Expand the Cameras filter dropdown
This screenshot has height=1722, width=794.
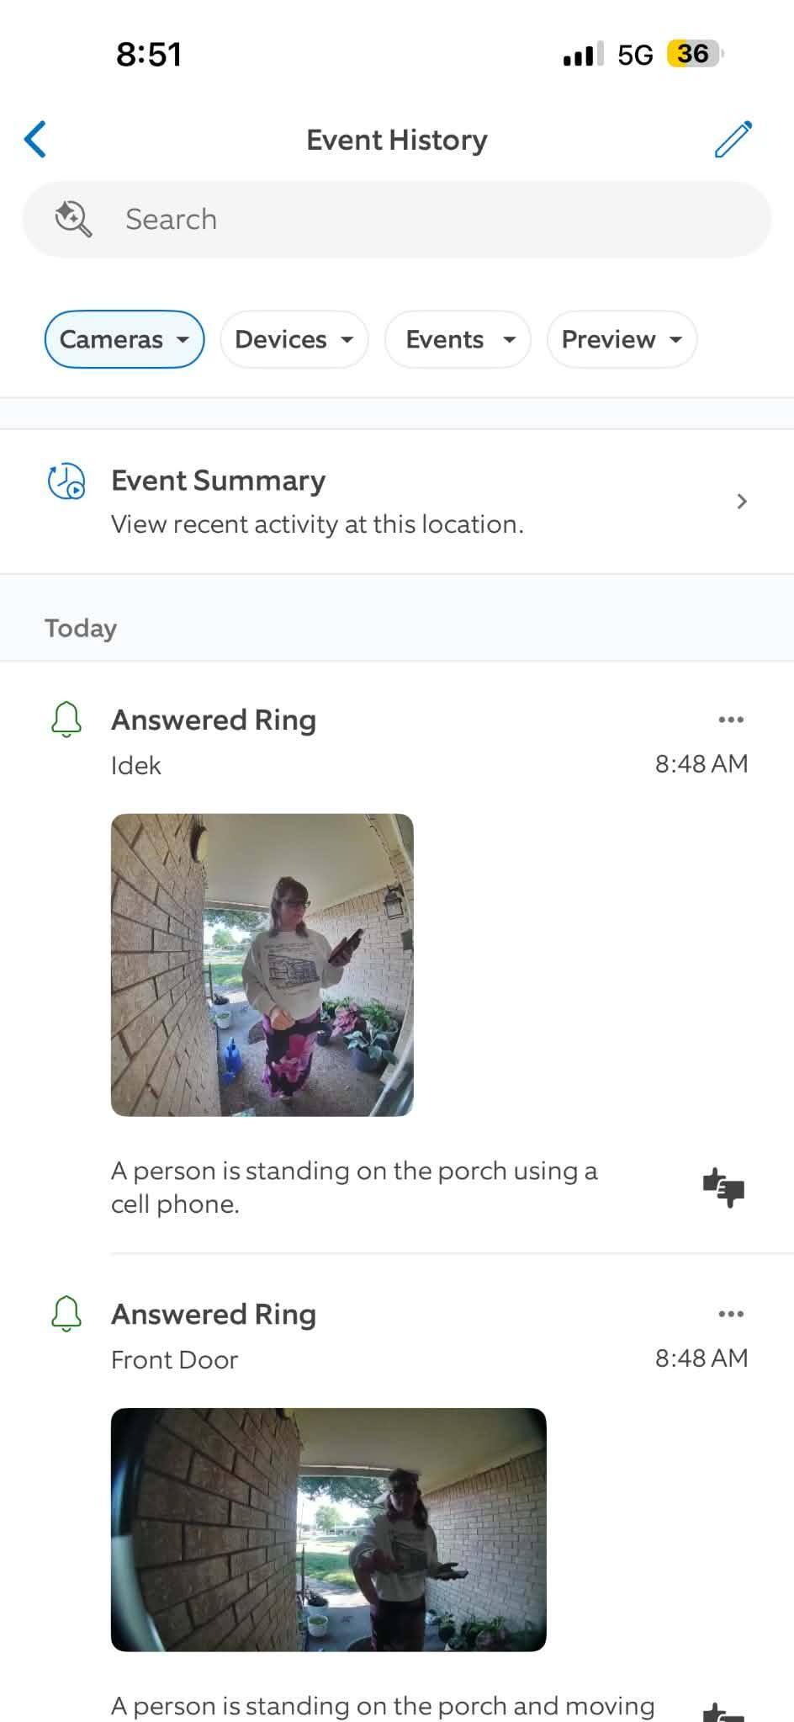124,339
